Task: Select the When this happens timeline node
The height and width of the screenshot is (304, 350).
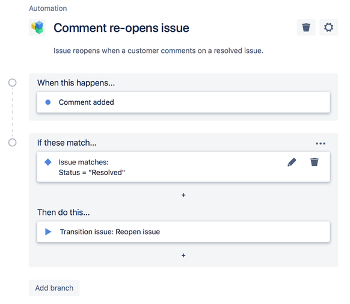Action: point(12,82)
